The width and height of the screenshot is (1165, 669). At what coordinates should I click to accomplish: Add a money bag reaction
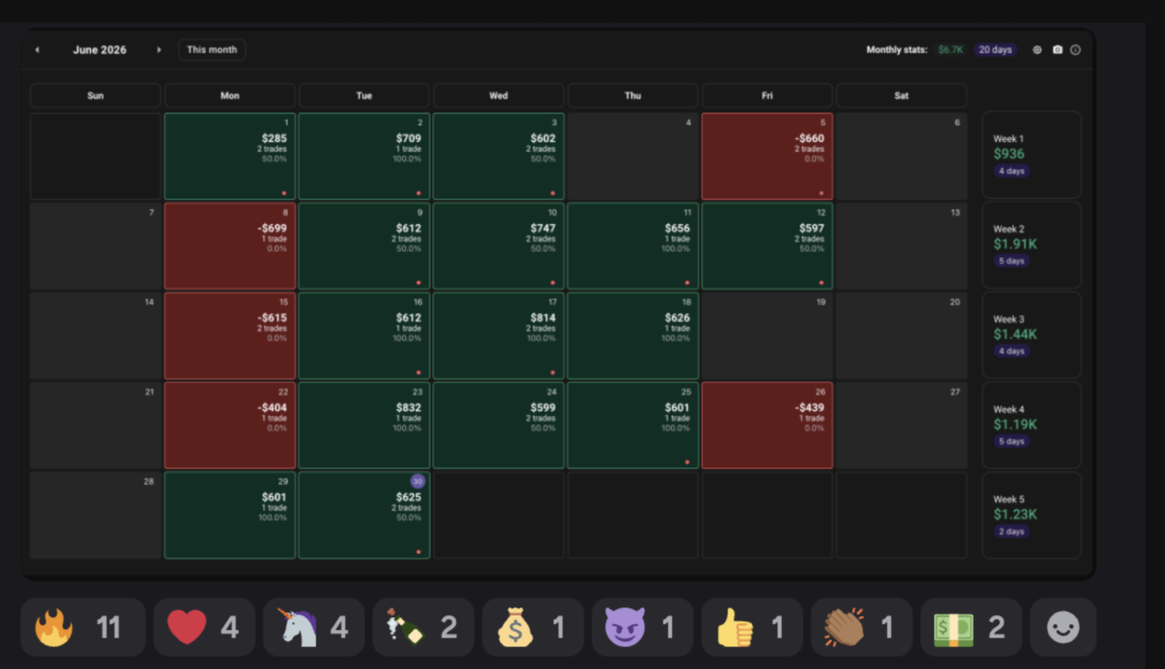click(533, 627)
